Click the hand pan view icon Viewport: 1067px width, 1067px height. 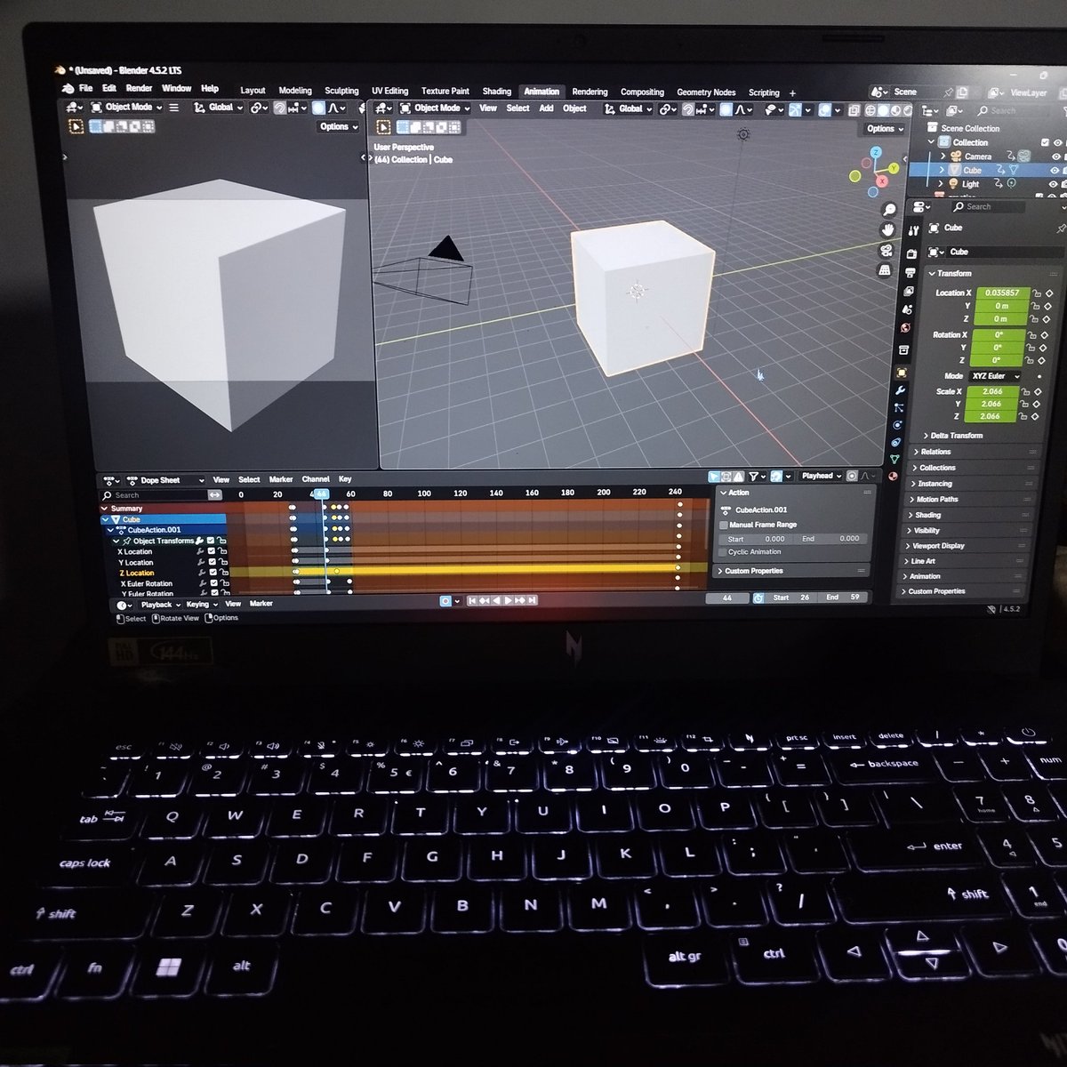[887, 230]
